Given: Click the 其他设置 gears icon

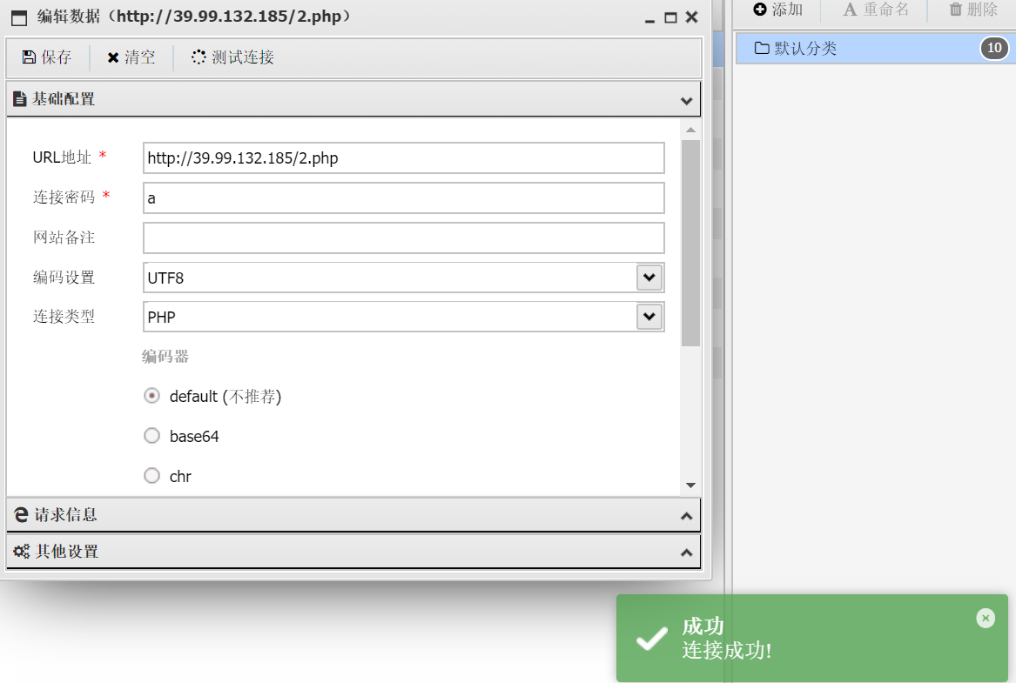Looking at the screenshot, I should [22, 552].
